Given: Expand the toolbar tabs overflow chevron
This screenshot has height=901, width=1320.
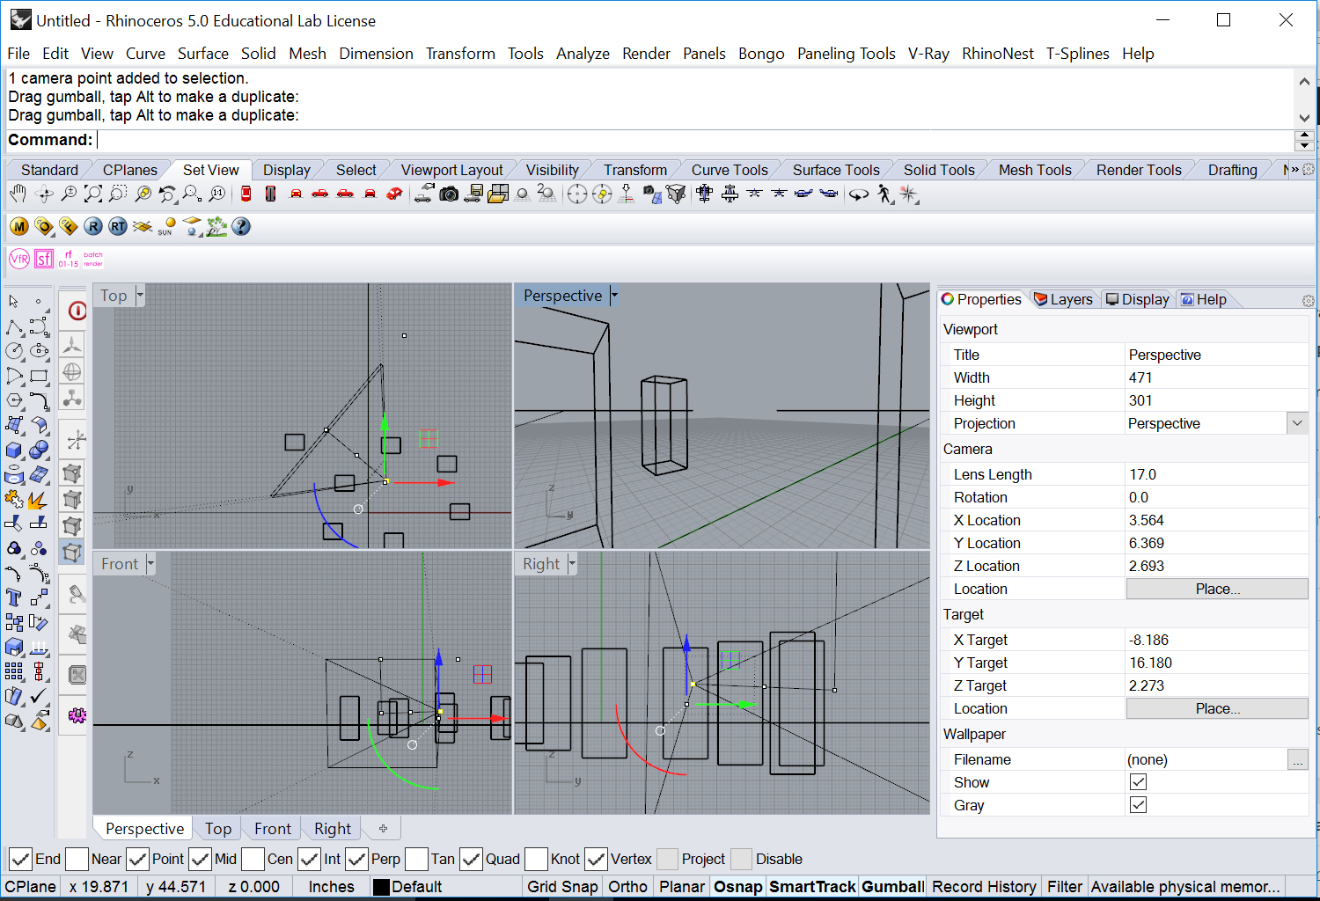Looking at the screenshot, I should click(1294, 170).
